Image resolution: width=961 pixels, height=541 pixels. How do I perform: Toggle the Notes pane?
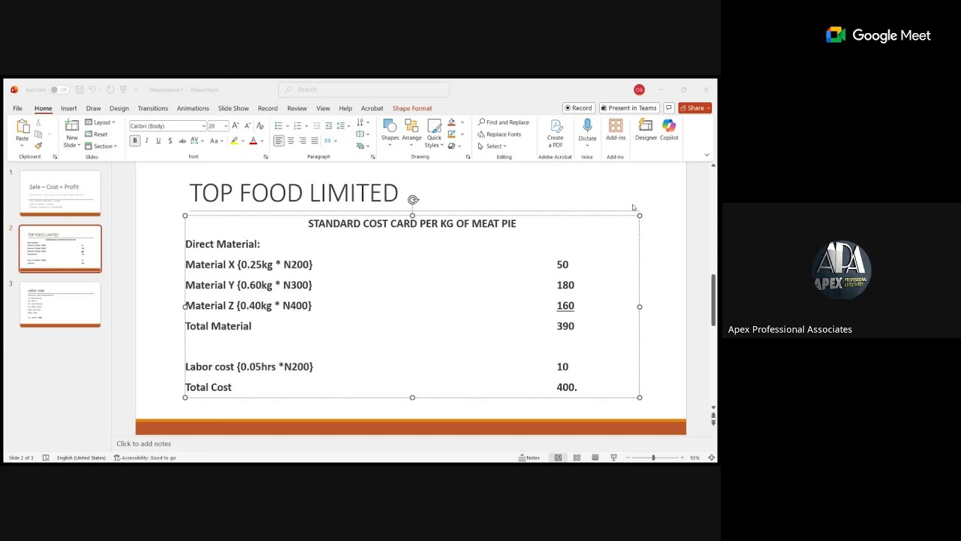(529, 458)
